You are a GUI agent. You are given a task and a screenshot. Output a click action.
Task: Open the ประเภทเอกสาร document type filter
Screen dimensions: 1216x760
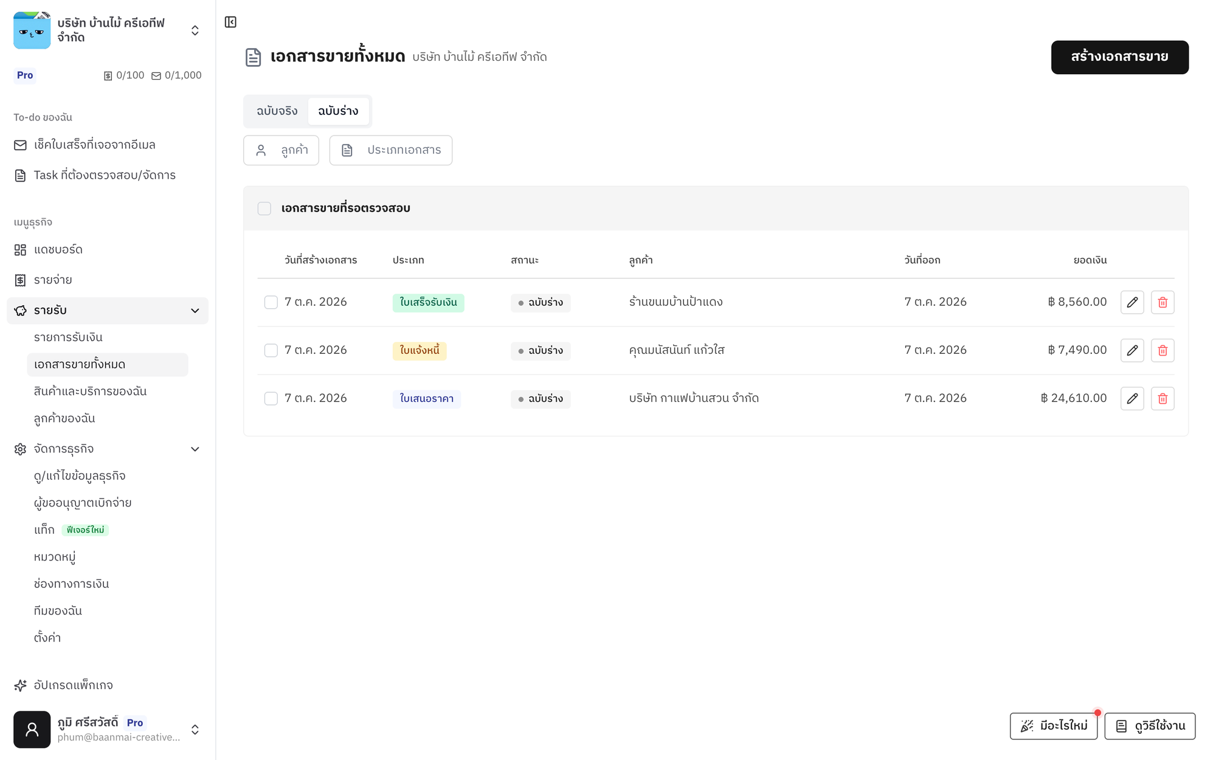391,150
